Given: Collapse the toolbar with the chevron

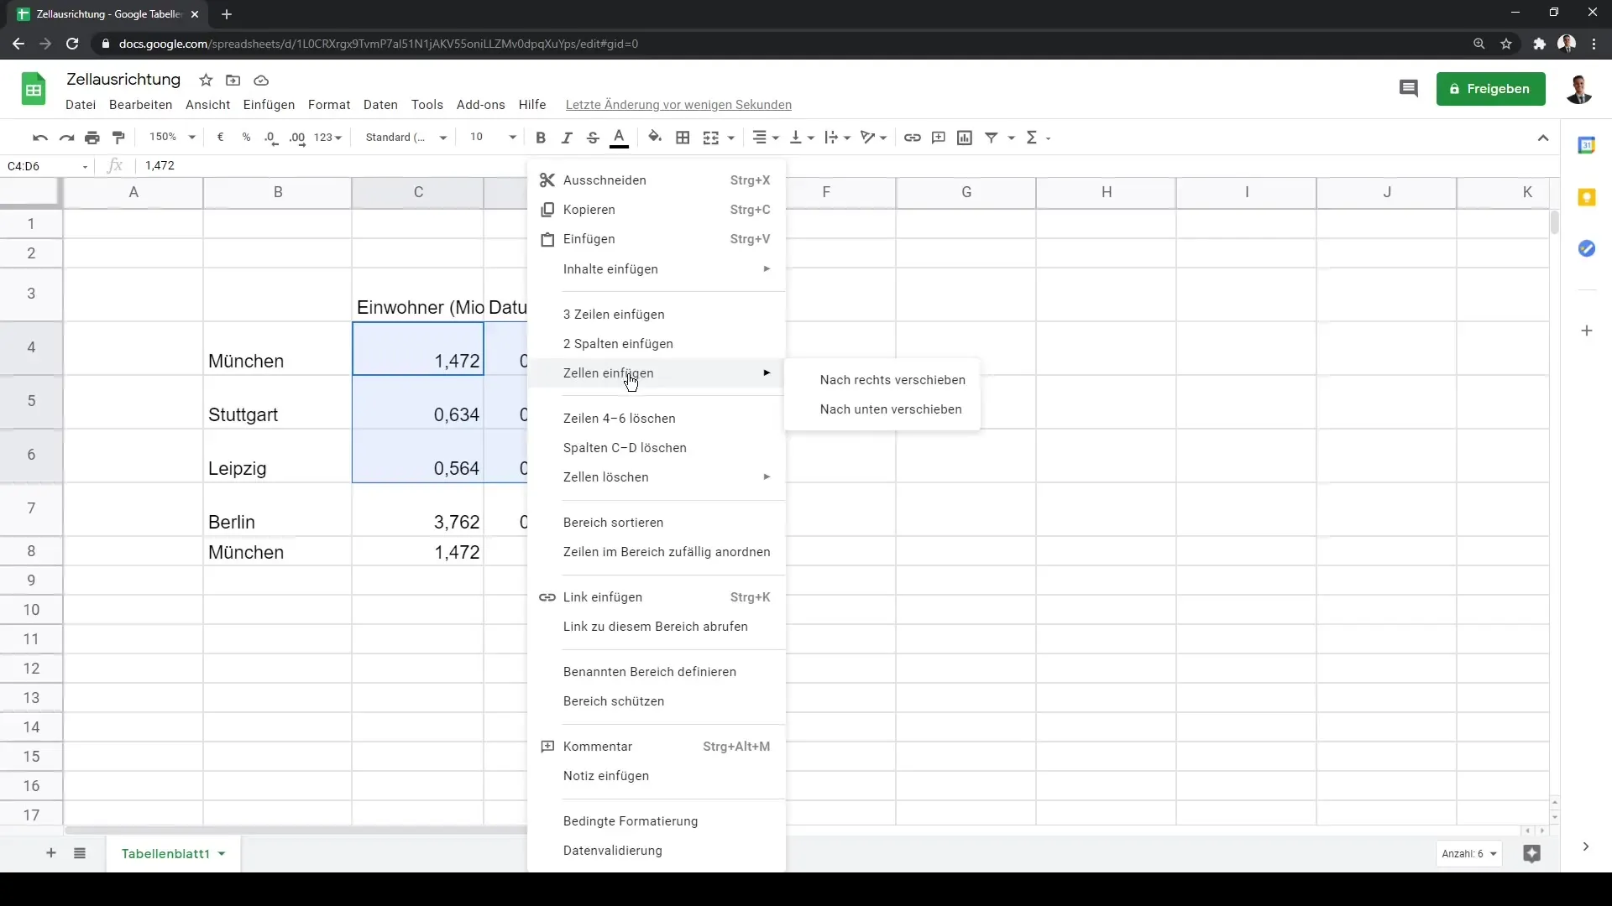Looking at the screenshot, I should (1543, 138).
